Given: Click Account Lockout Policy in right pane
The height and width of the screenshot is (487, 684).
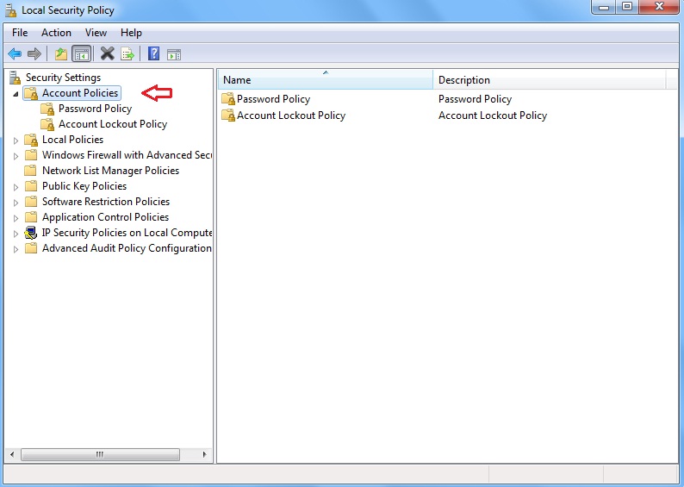Looking at the screenshot, I should pos(290,116).
